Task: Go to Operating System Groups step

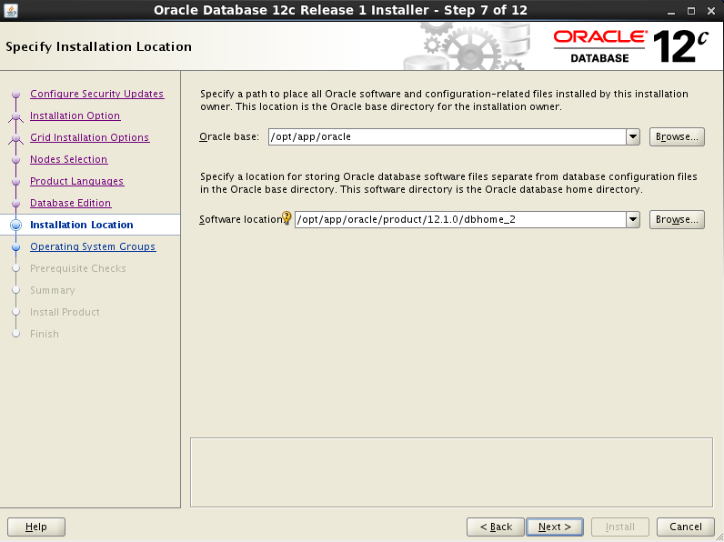Action: pyautogui.click(x=93, y=246)
